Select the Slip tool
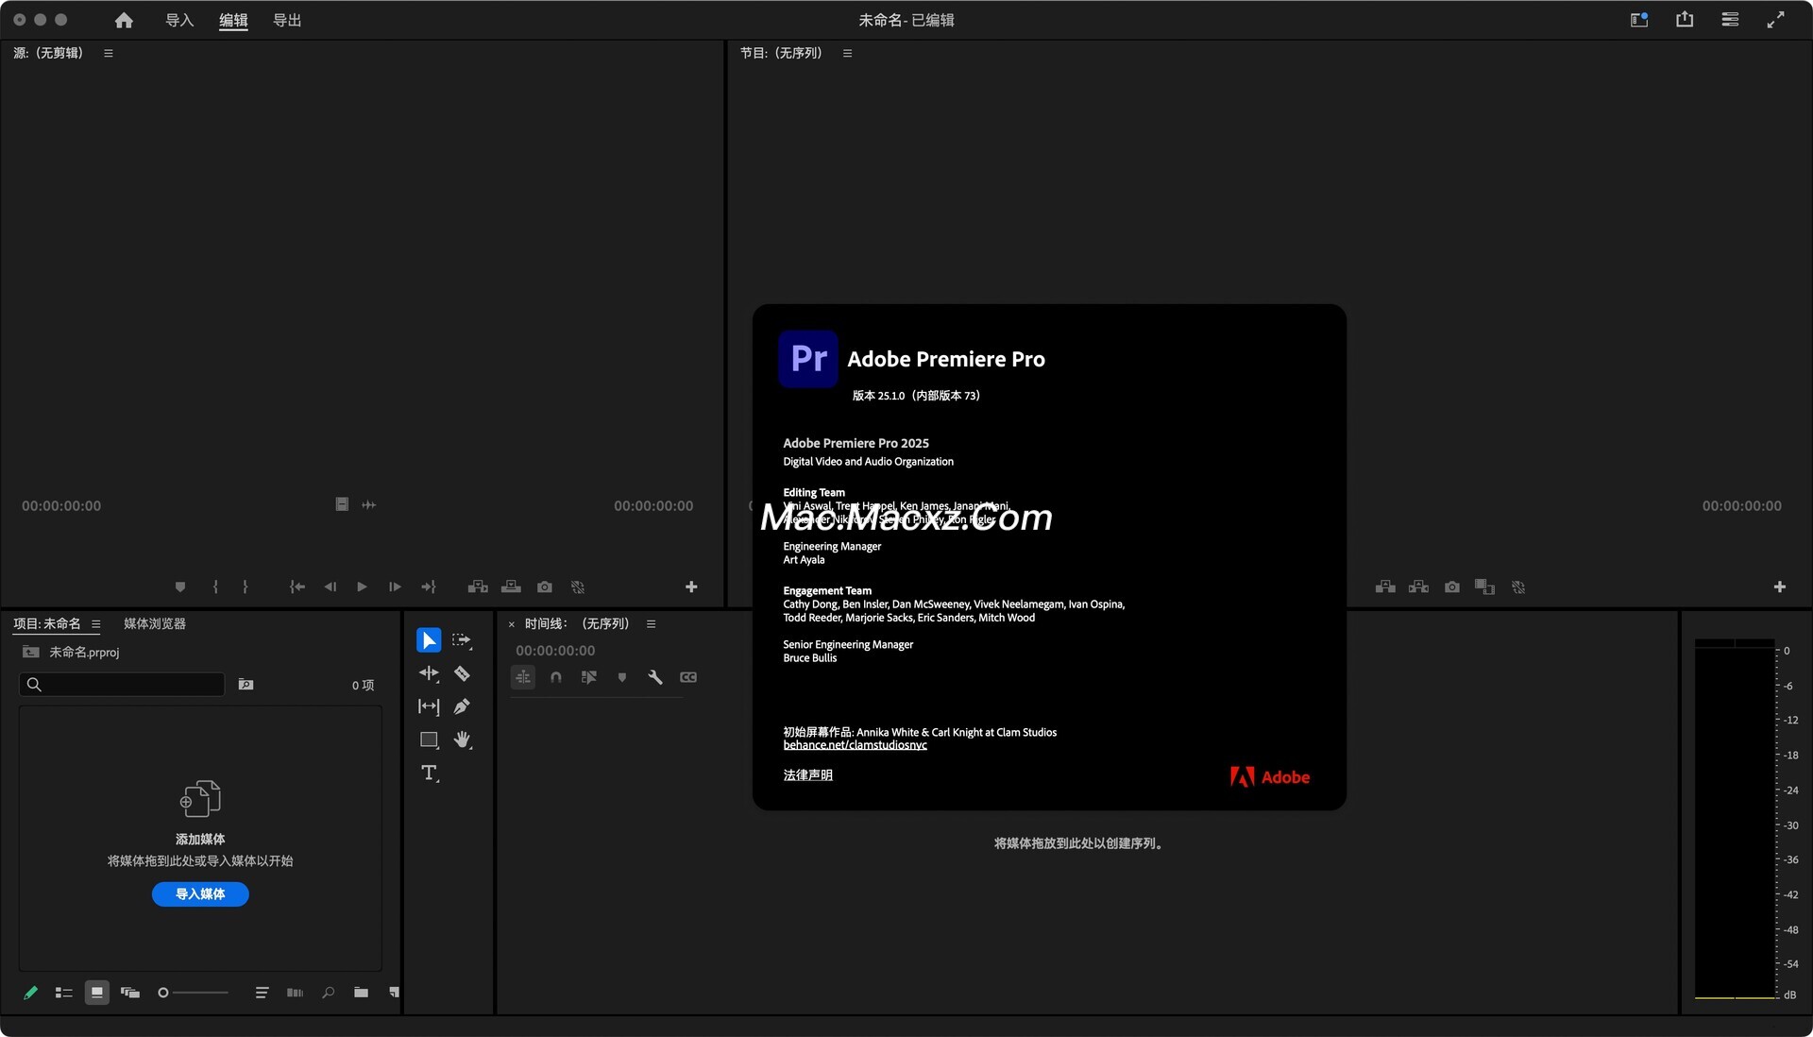 click(x=429, y=706)
